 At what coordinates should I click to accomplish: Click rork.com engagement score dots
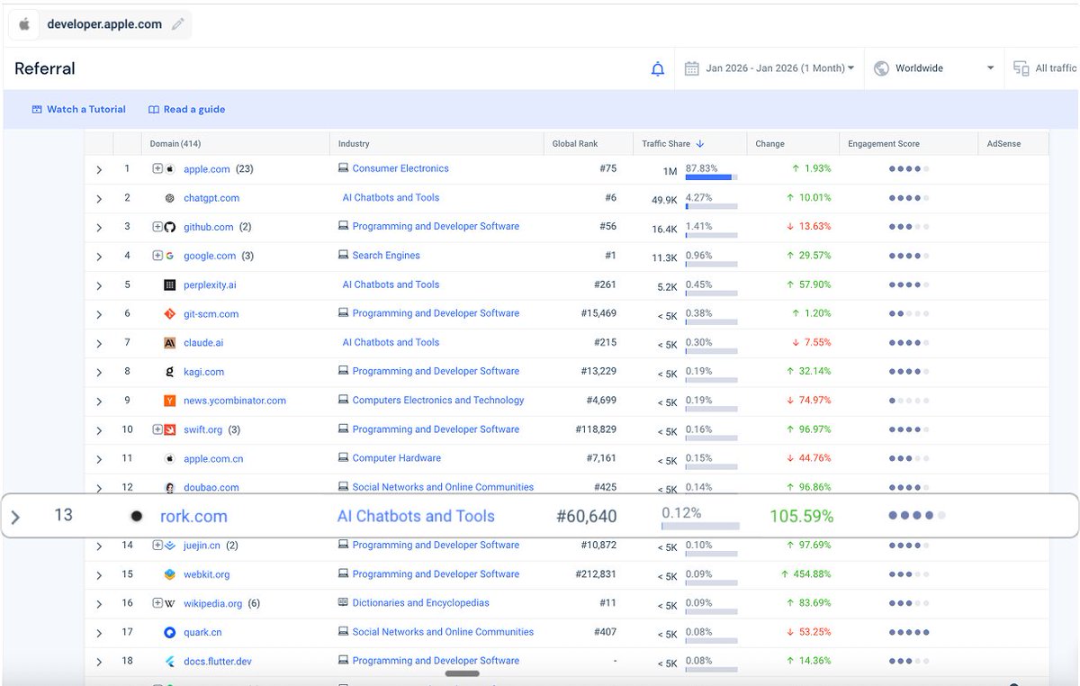916,516
